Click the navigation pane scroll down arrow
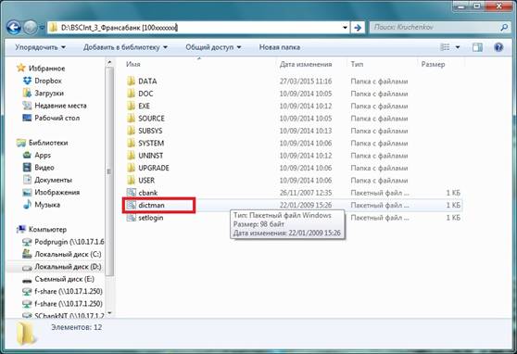Screen dimensions: 517x354 coord(109,312)
